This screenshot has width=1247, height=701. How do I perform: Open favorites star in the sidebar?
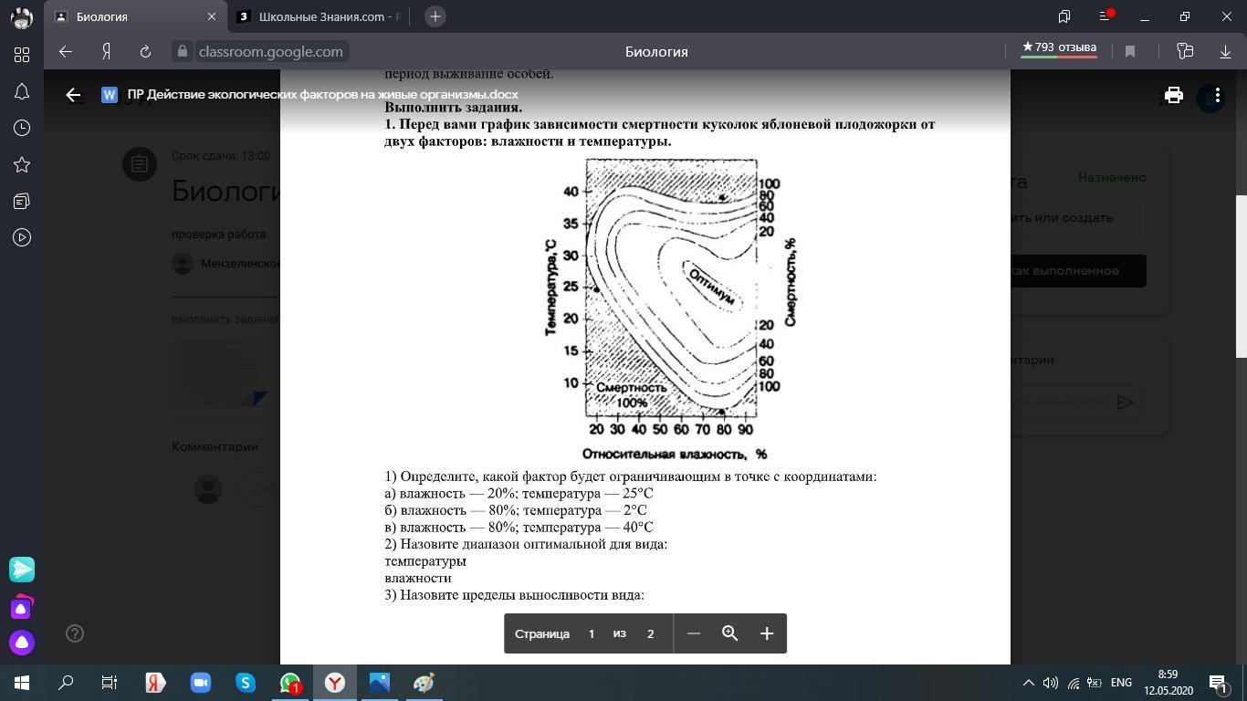[22, 164]
